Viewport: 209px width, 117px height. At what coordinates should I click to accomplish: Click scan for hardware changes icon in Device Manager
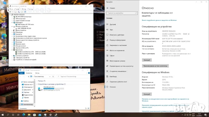[x=25, y=12]
